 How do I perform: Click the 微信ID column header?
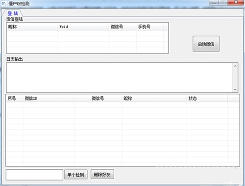pos(49,99)
